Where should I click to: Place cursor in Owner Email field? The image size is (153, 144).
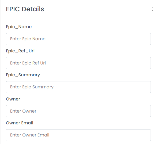tap(78, 135)
